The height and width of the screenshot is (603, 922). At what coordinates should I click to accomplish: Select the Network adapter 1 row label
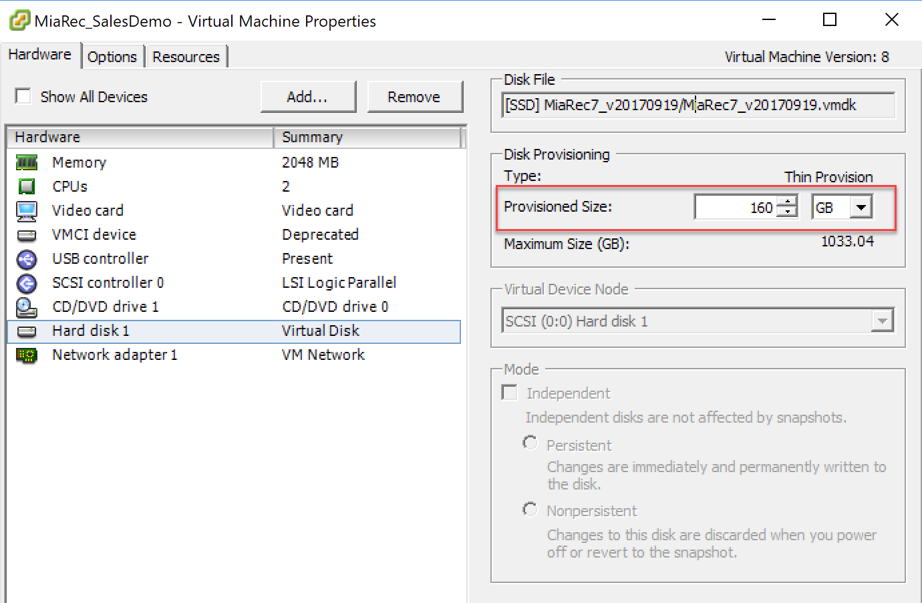click(x=115, y=355)
